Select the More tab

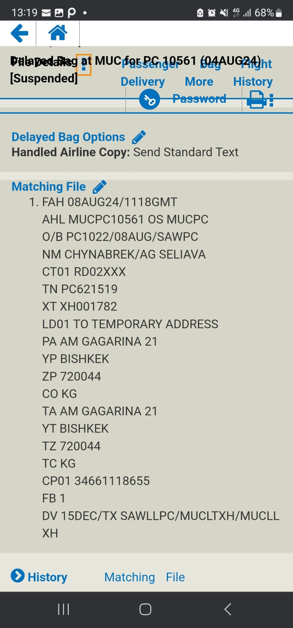coord(199,82)
